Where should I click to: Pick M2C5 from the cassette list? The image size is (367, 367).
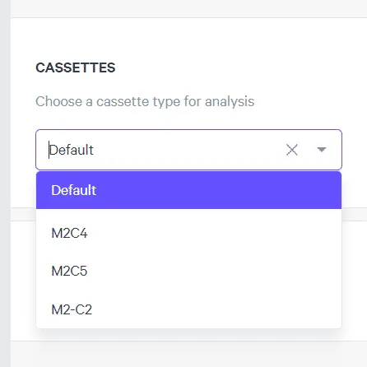(x=188, y=271)
